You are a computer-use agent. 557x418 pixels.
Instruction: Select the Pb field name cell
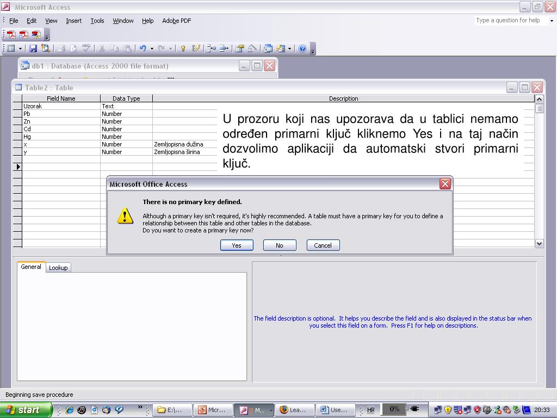(x=61, y=114)
